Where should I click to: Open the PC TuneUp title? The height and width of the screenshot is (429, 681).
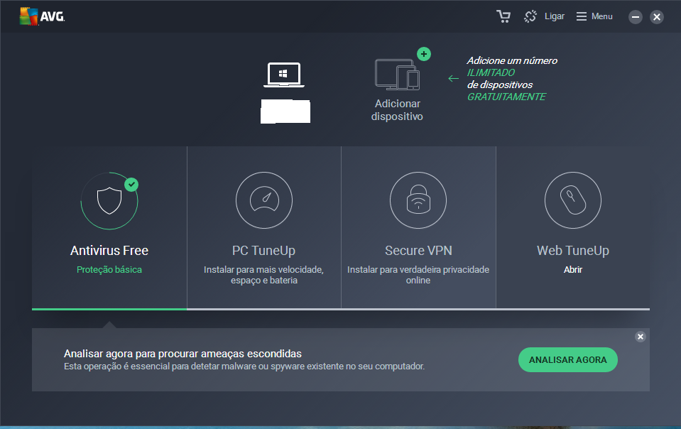pyautogui.click(x=263, y=251)
